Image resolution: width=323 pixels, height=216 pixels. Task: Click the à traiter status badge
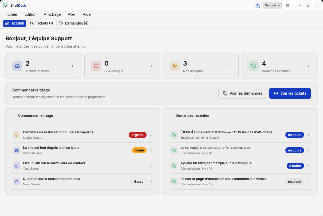pyautogui.click(x=295, y=166)
